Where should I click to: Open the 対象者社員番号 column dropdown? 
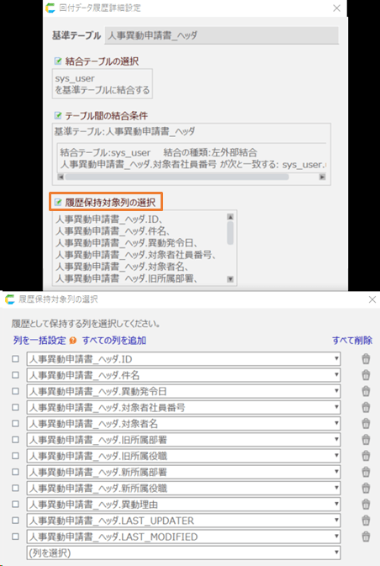[183, 408]
